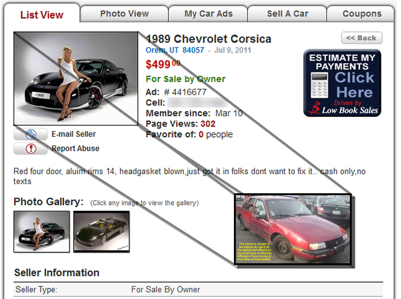Open the My Car Ads tab
This screenshot has height=299, width=401.
pos(209,14)
